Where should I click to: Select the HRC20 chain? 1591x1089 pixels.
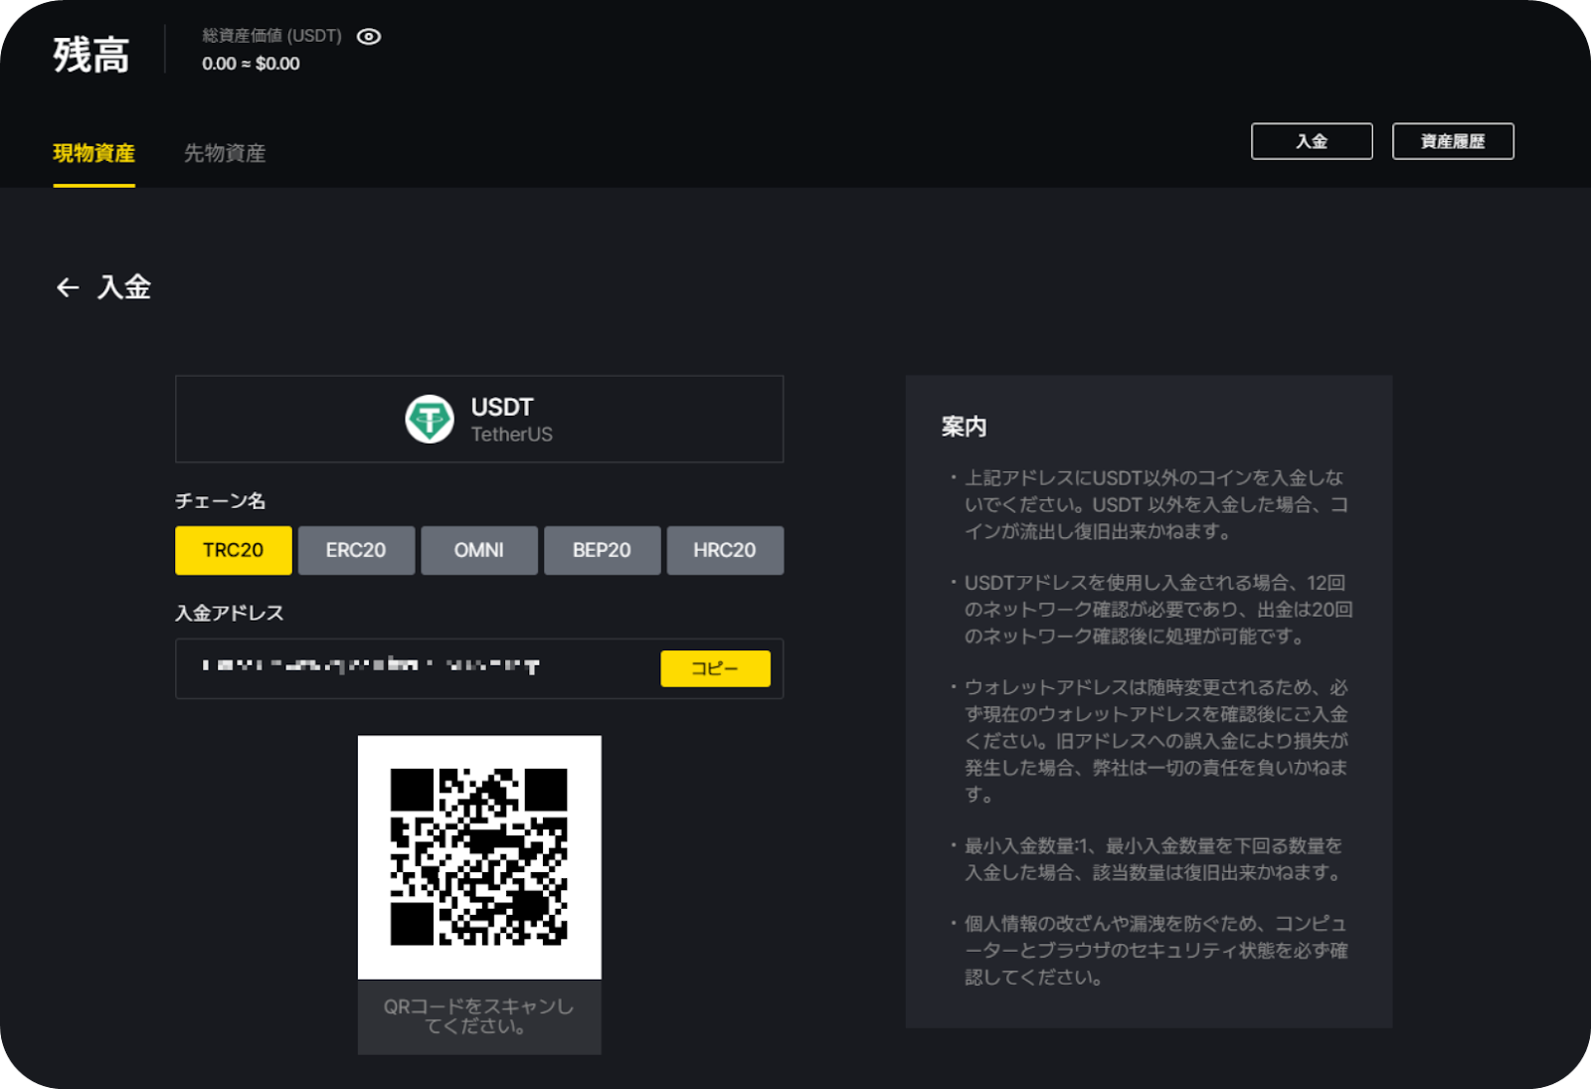click(725, 550)
